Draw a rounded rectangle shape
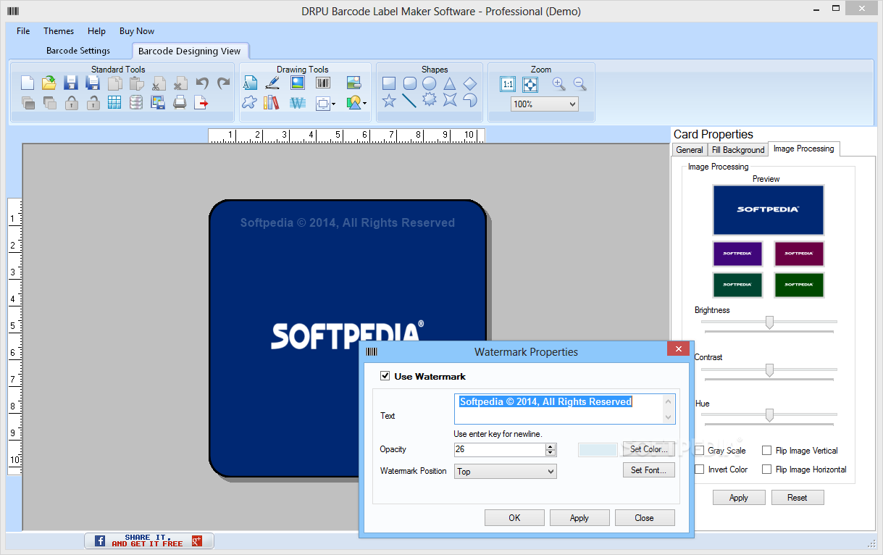 coord(409,83)
